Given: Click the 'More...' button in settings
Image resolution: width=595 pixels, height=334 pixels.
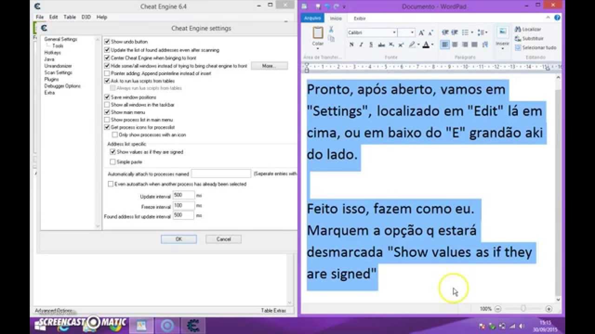Looking at the screenshot, I should (269, 66).
